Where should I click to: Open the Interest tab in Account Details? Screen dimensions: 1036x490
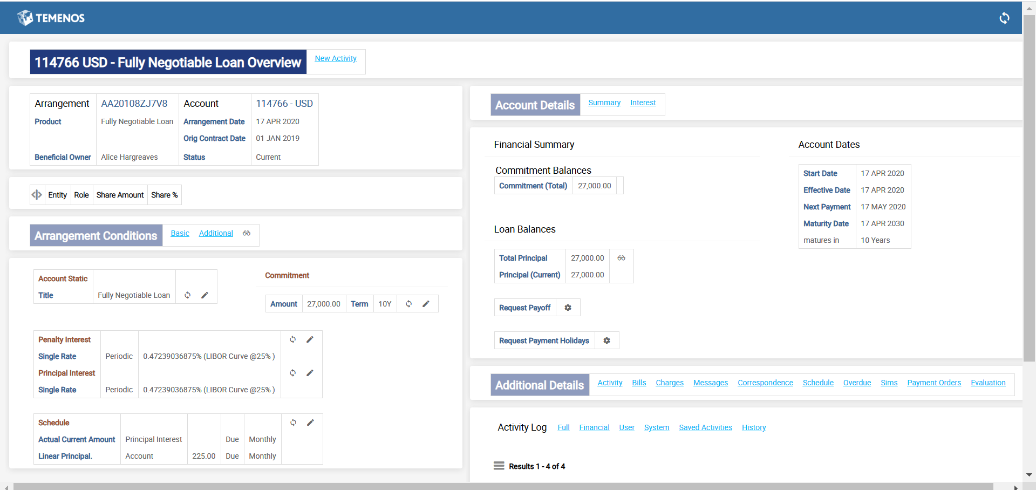pyautogui.click(x=643, y=103)
